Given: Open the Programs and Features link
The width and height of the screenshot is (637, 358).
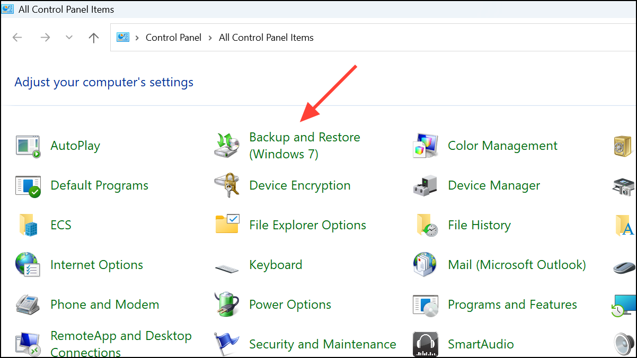Looking at the screenshot, I should [512, 305].
